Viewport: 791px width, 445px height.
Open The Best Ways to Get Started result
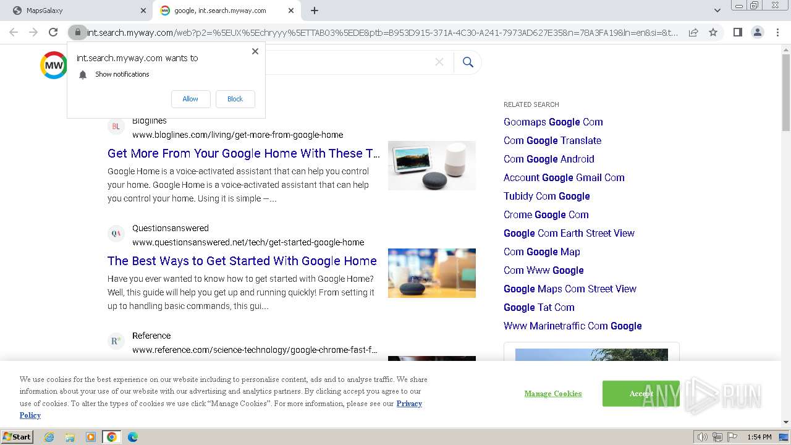[242, 261]
